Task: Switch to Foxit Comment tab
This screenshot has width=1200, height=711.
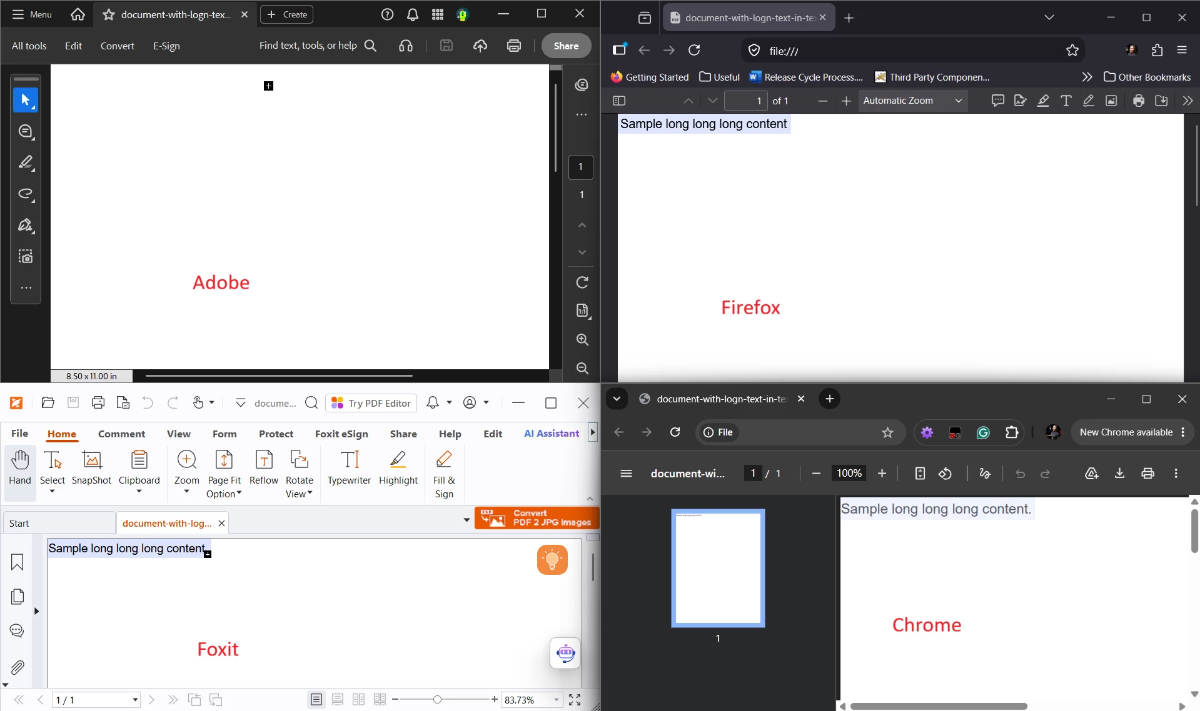Action: [x=121, y=434]
